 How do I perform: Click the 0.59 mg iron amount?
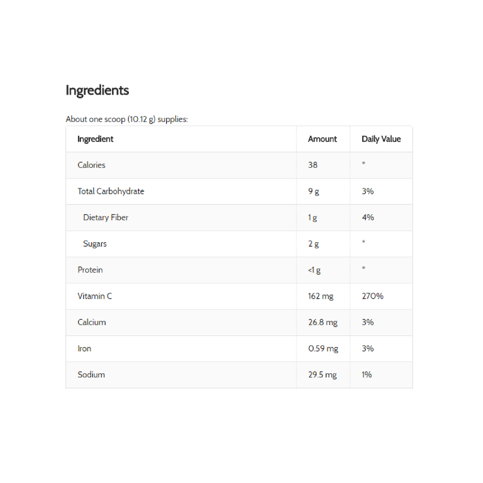pos(323,349)
